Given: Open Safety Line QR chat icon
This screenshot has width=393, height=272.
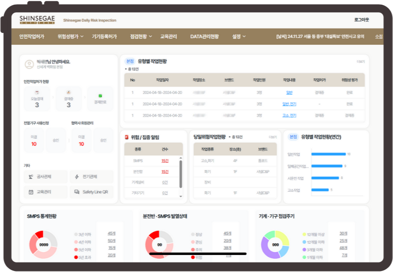Looking at the screenshot, I should 77,192.
